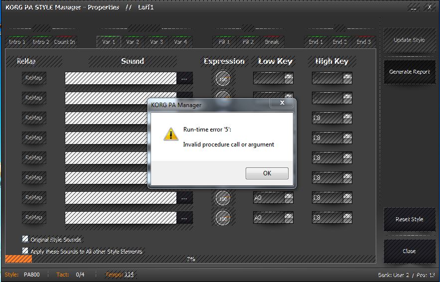440x282 pixels.
Task: Open the Break tab
Action: click(272, 42)
